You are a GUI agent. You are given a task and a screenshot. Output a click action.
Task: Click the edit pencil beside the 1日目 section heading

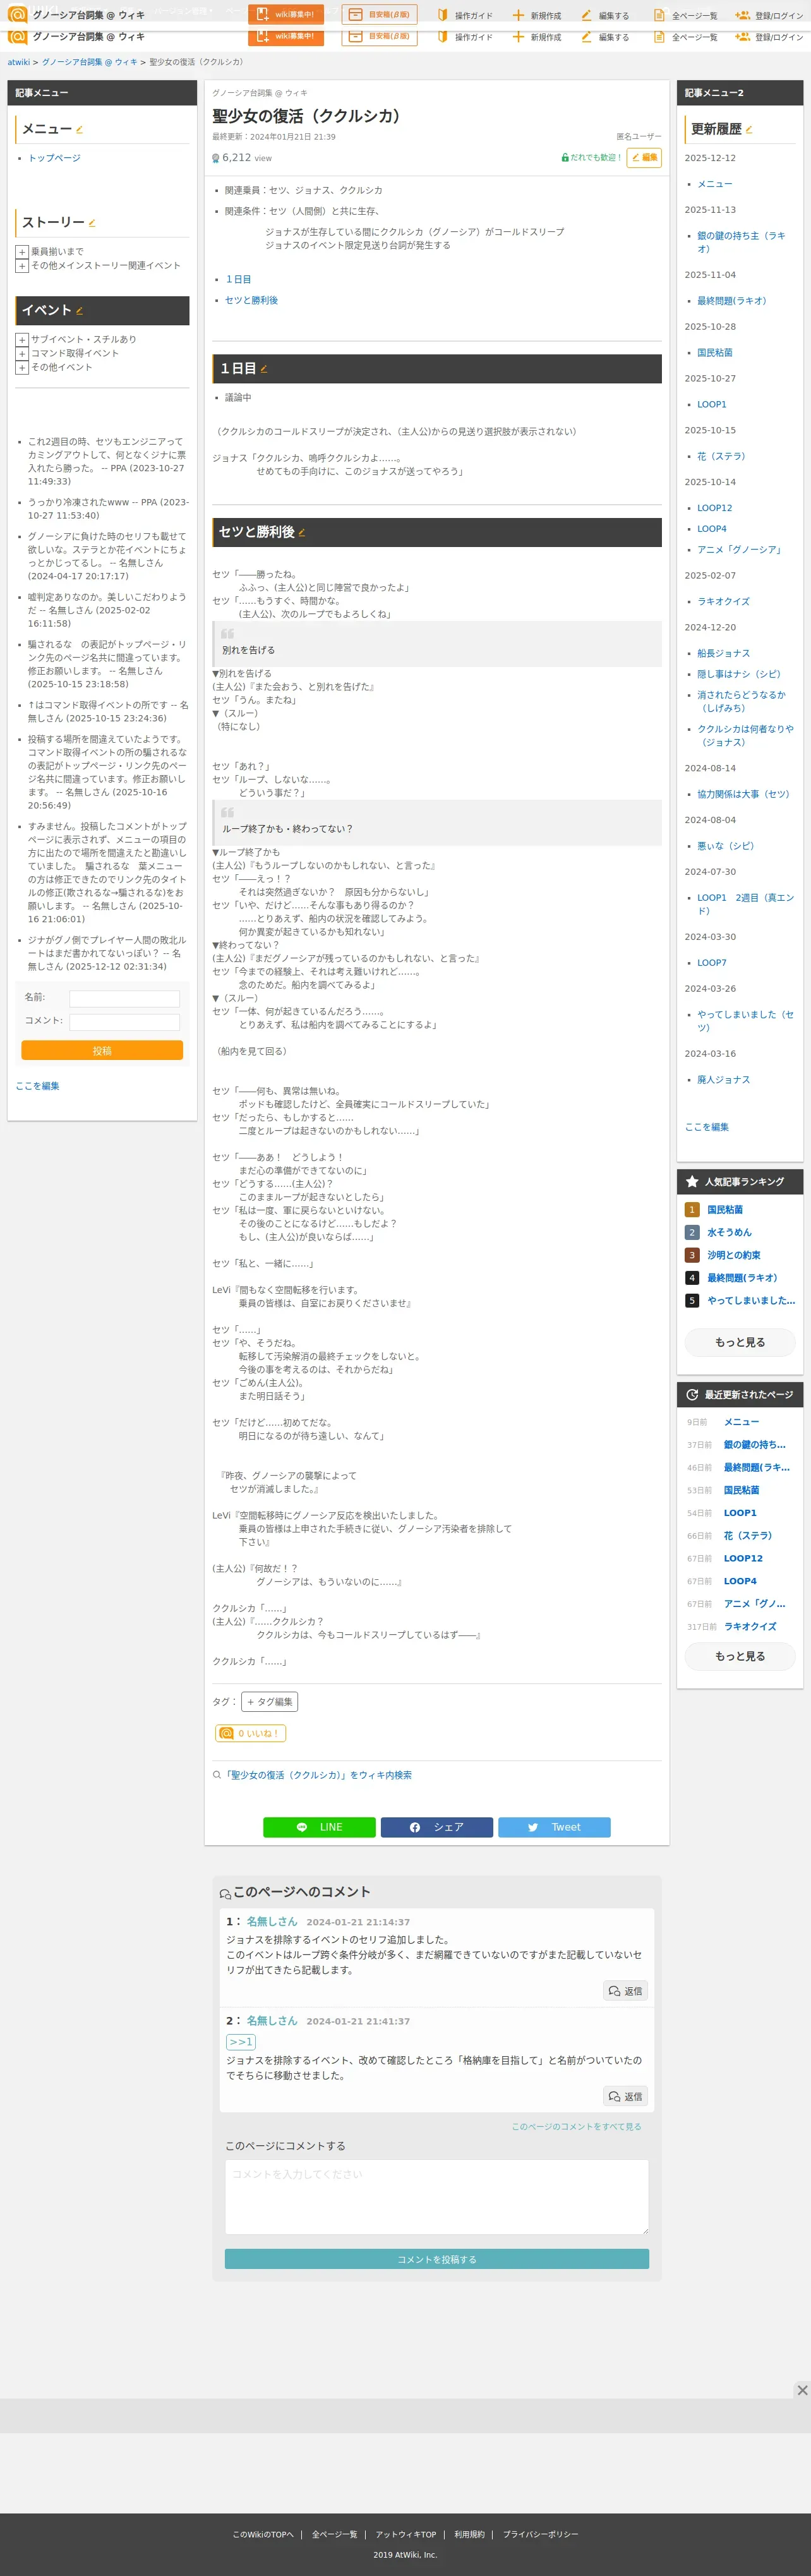[x=264, y=369]
